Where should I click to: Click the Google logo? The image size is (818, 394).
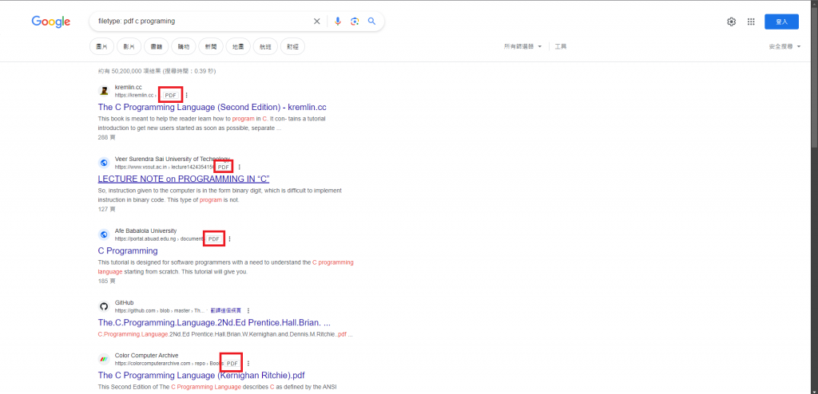tap(50, 22)
